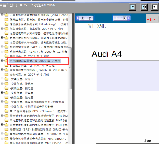This screenshot has width=159, height=144.
Task: Click the split-panels layout icon
Action: click(144, 7)
